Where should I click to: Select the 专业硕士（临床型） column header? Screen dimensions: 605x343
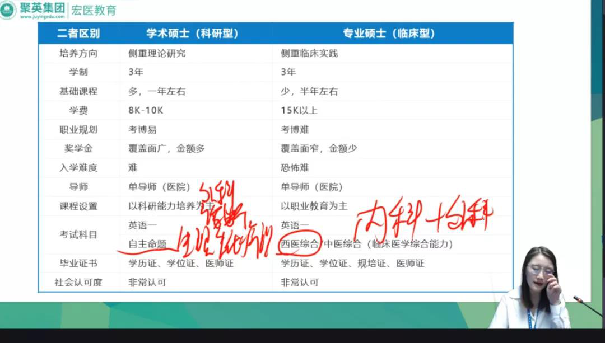click(389, 34)
